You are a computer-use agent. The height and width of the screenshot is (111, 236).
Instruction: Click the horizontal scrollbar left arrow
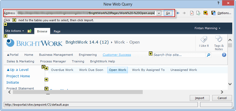9,92
